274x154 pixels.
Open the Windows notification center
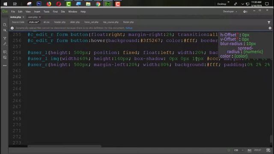(x=267, y=4)
